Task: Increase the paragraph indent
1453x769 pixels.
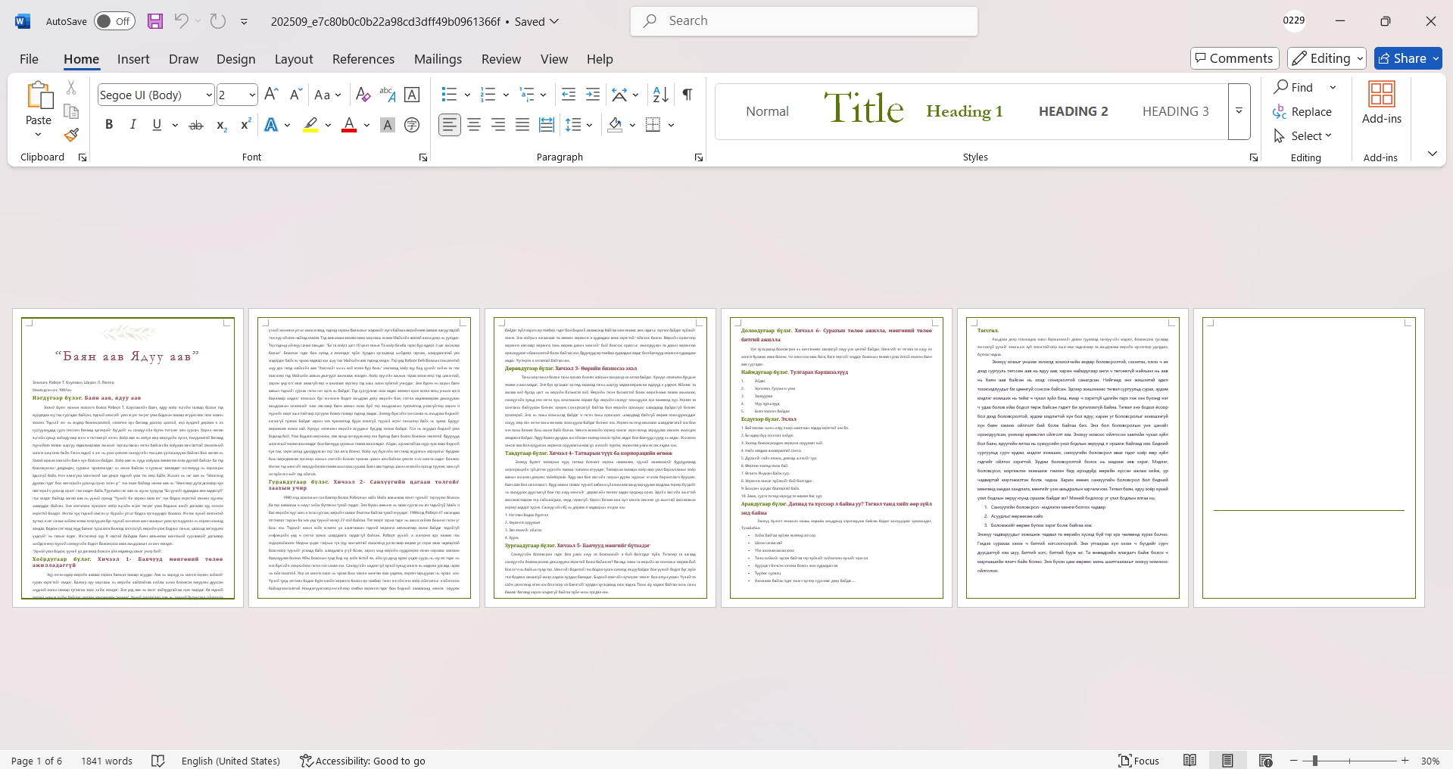Action: pyautogui.click(x=593, y=95)
